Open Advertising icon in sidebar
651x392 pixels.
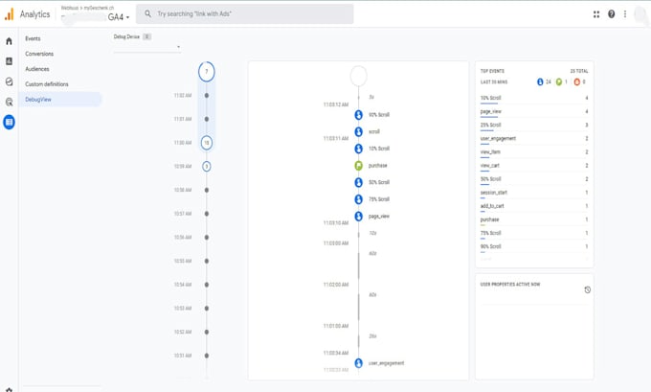(x=9, y=102)
